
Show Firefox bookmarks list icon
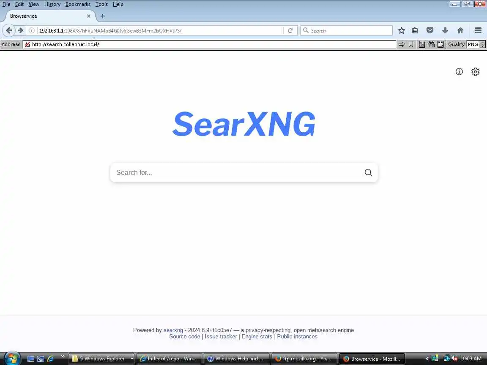tap(415, 30)
